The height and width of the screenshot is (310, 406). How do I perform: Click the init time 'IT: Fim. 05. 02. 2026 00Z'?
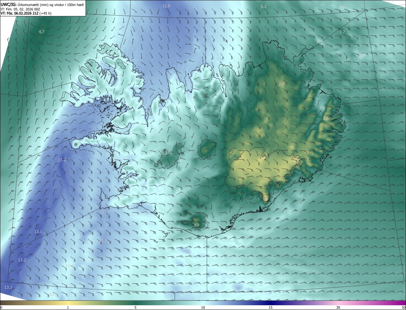pos(20,9)
